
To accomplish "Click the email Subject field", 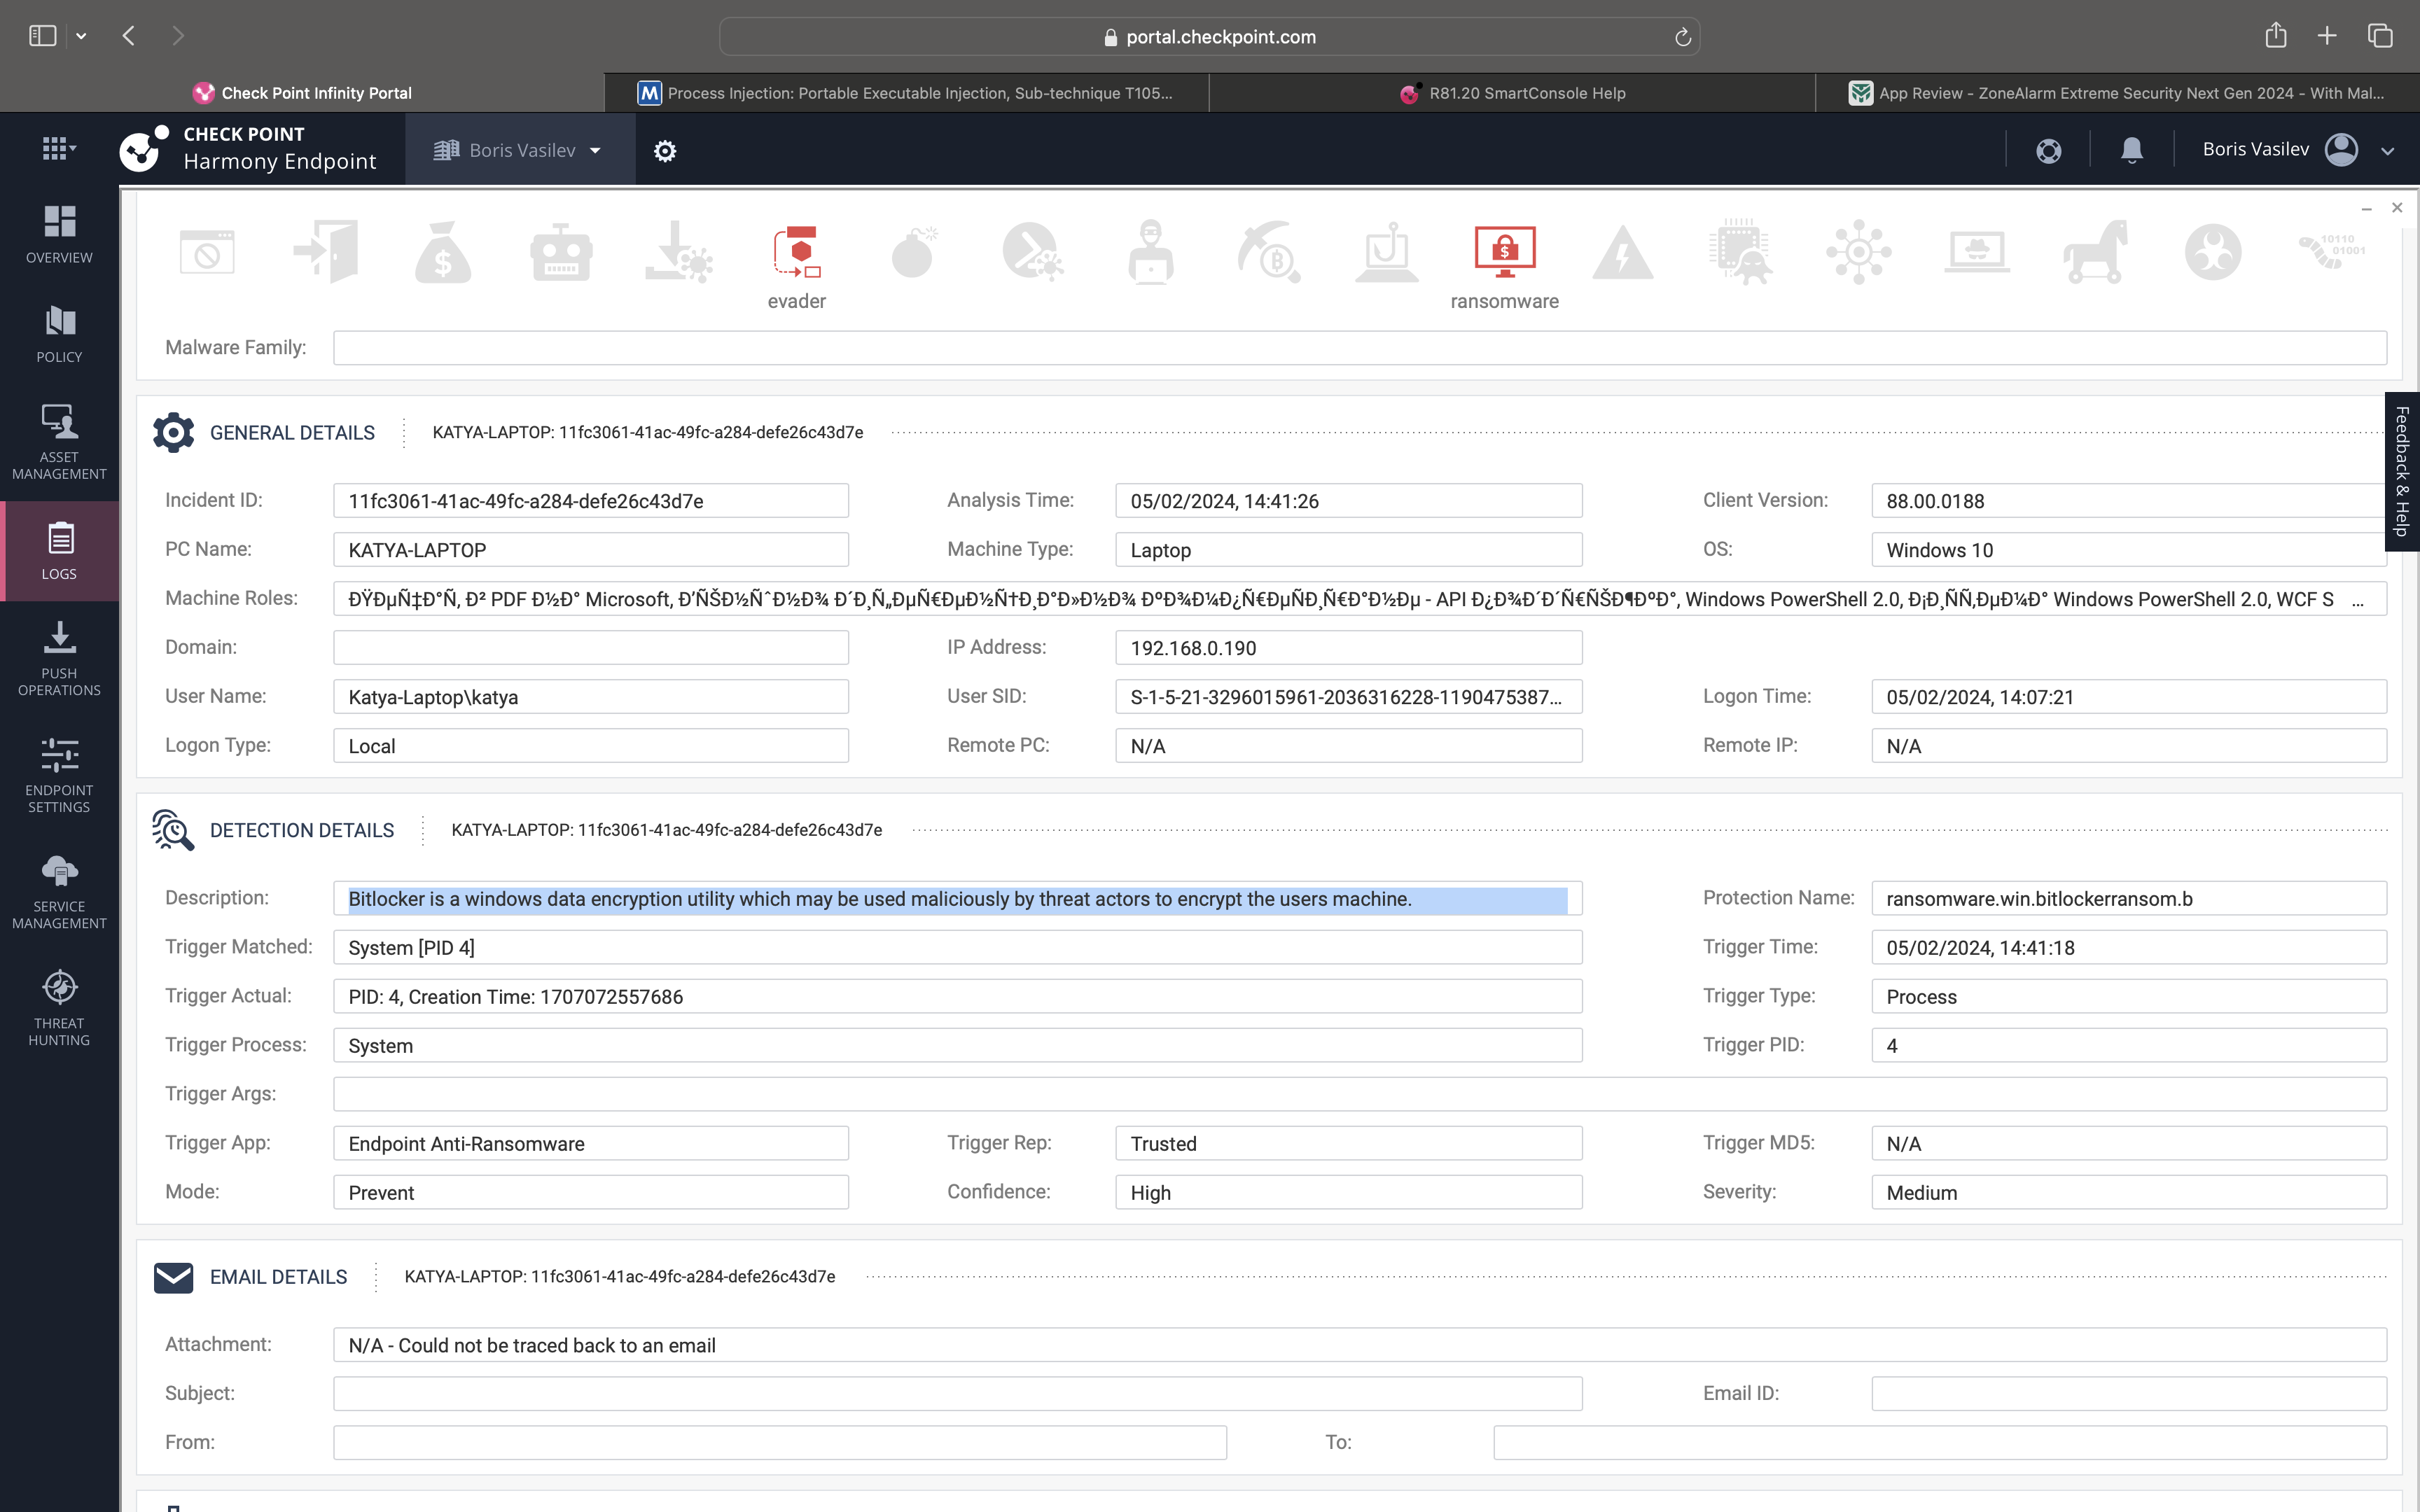I will tap(958, 1394).
